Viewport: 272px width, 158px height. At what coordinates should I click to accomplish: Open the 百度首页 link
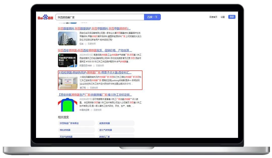tap(213, 17)
